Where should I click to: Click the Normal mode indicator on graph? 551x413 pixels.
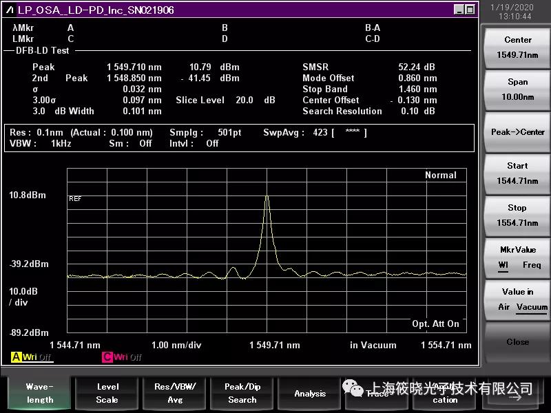pos(440,175)
